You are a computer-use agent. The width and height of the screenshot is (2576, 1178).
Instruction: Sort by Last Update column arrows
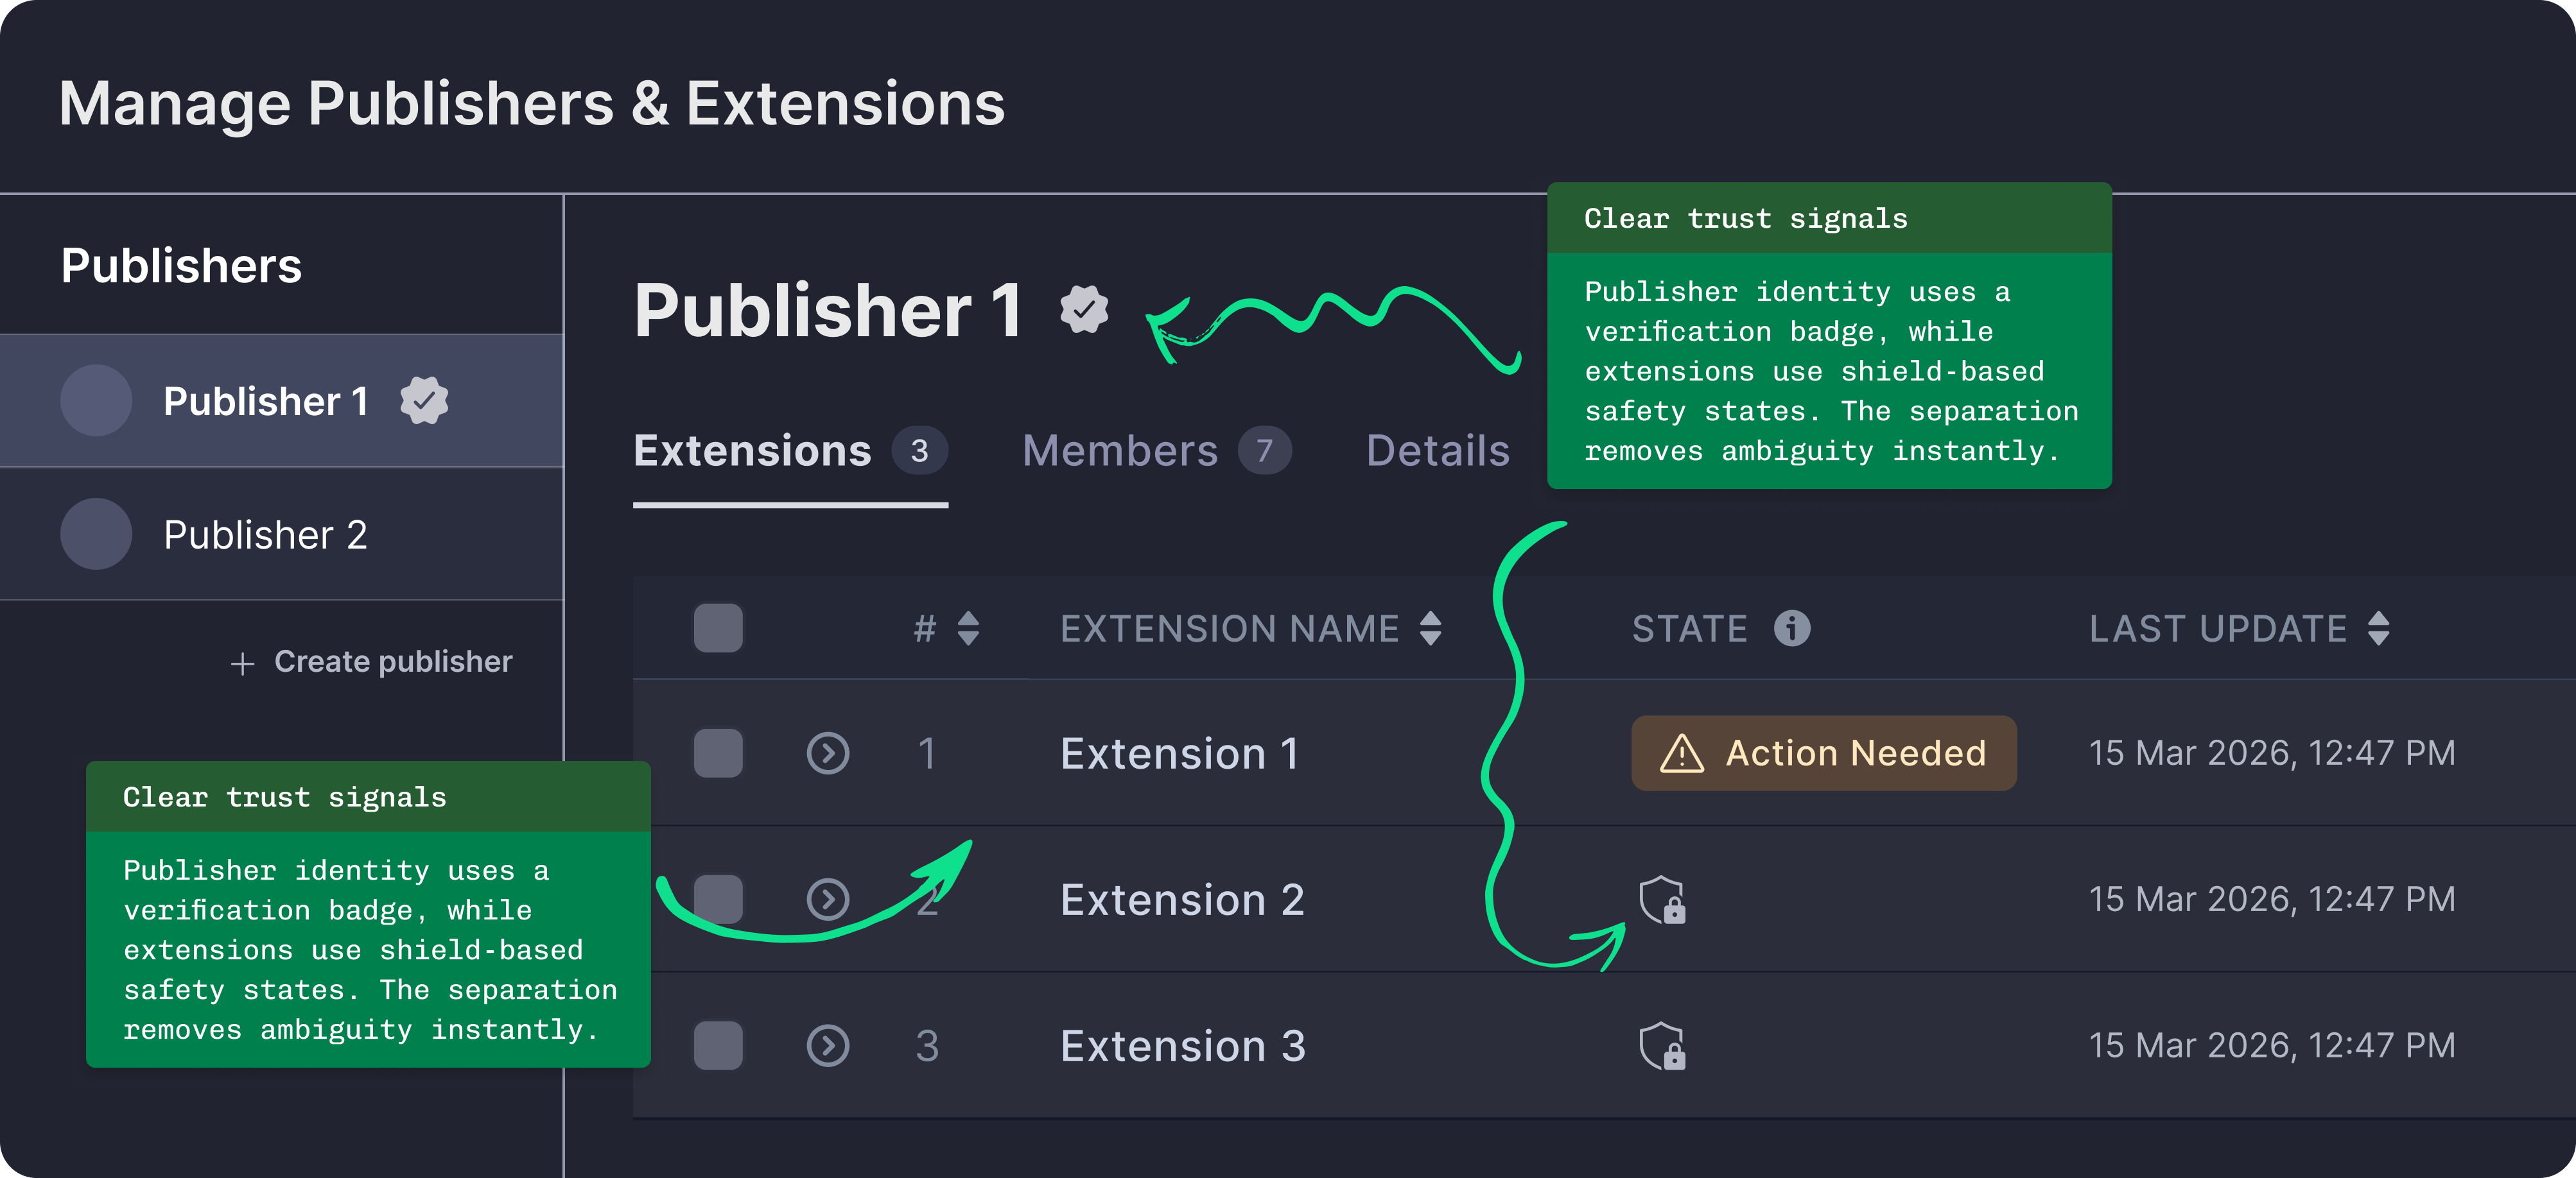coord(2378,629)
